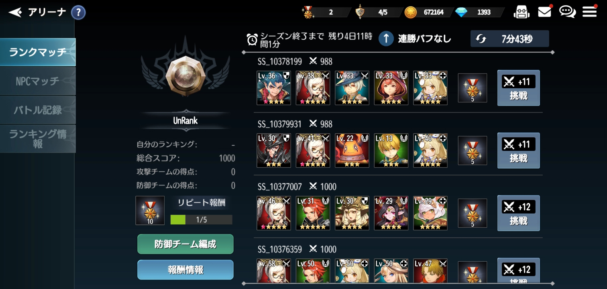Open the chat bubbles icon
Image resolution: width=607 pixels, height=289 pixels.
click(x=567, y=12)
